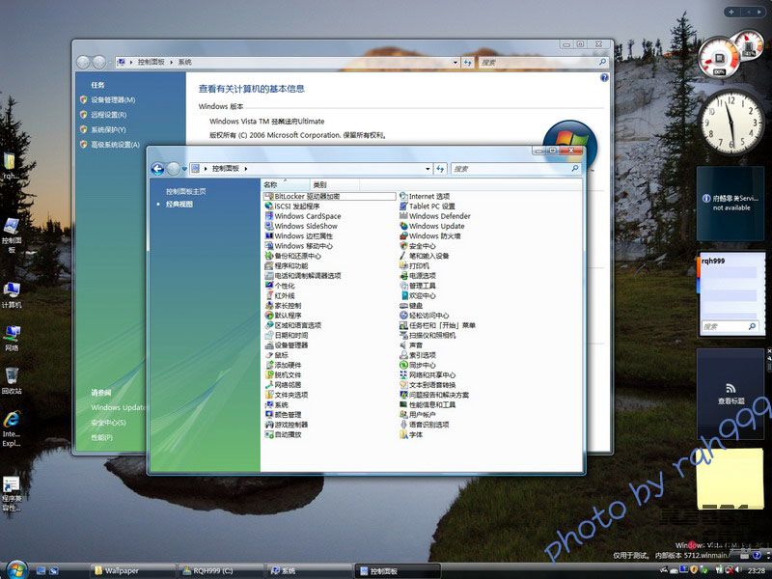Open 电源选项 power options item

tap(422, 276)
